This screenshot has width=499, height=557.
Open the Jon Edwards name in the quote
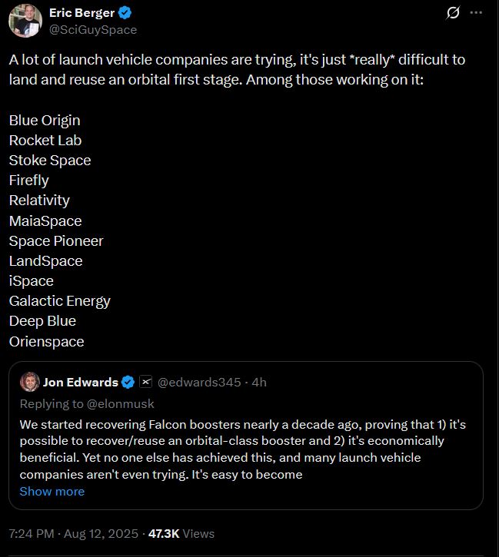(80, 382)
